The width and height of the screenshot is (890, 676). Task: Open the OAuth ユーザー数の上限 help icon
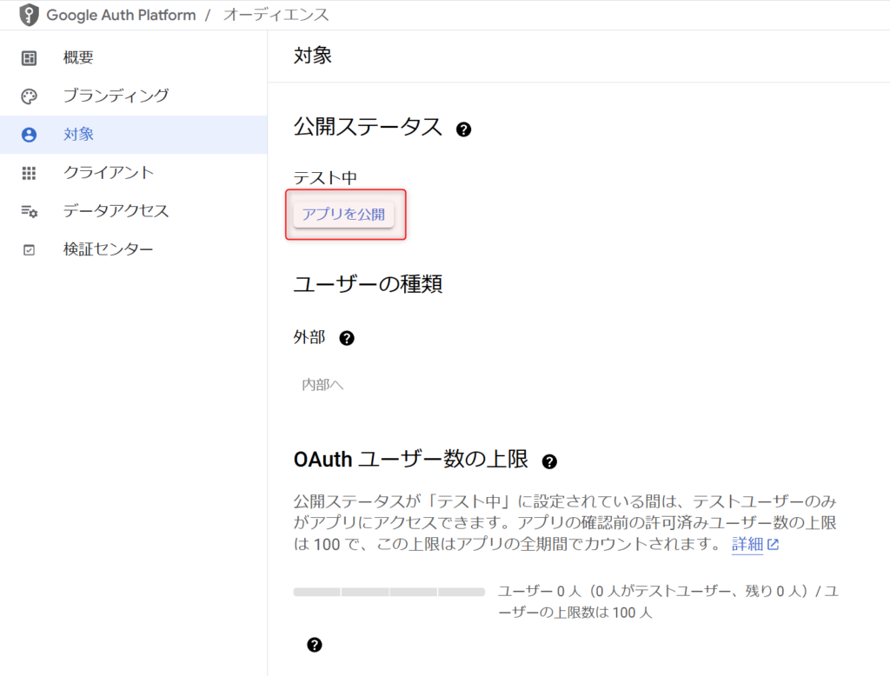coord(549,463)
